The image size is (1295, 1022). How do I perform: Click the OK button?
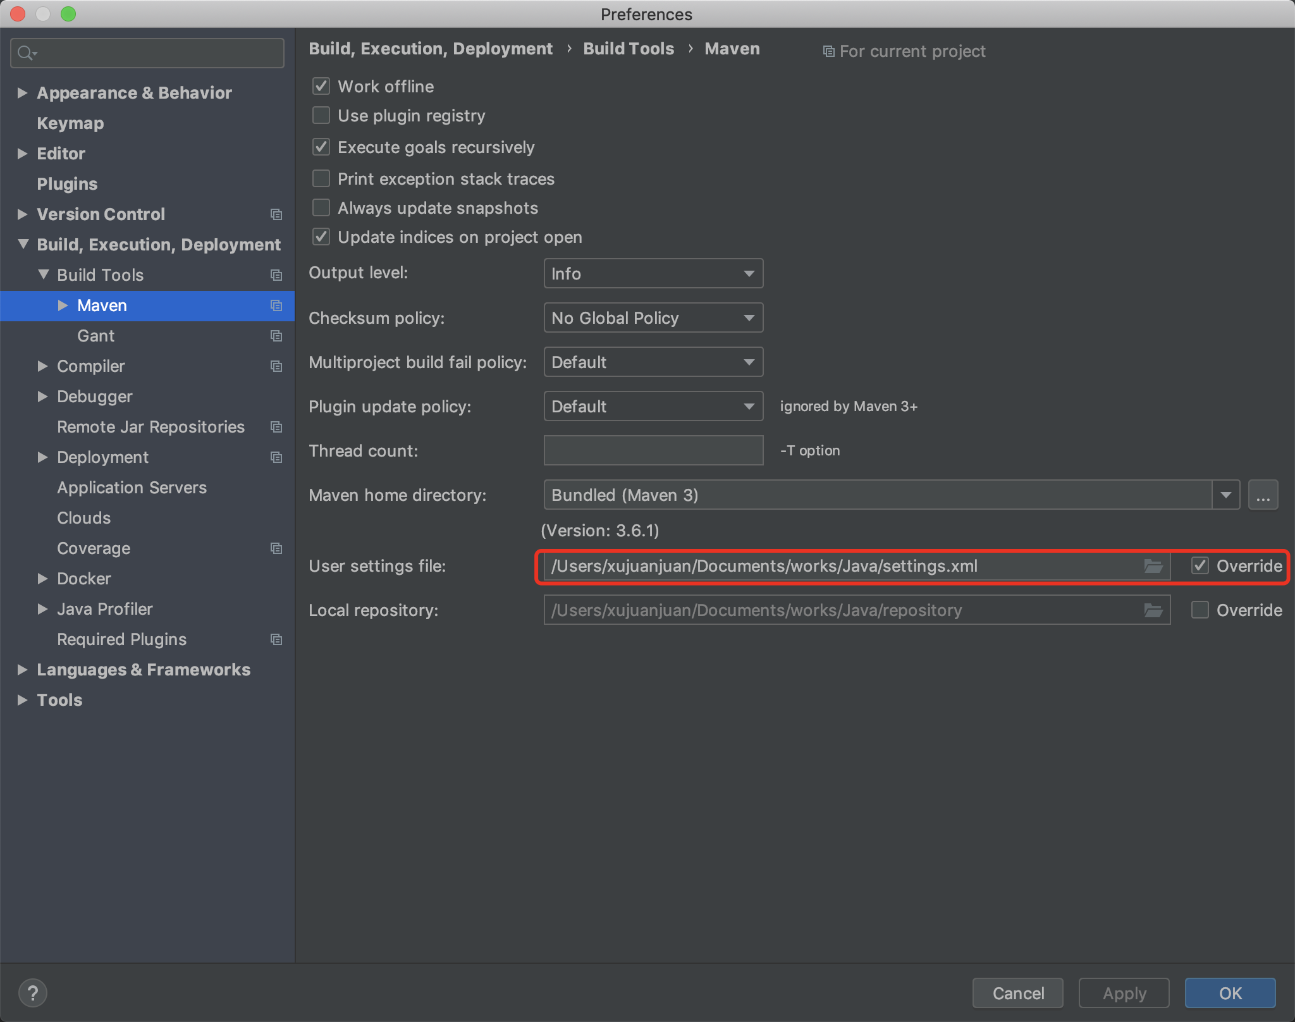pyautogui.click(x=1230, y=993)
